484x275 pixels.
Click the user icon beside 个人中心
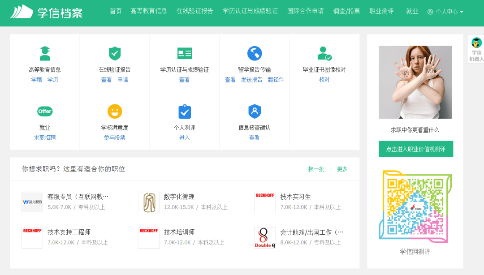[x=430, y=12]
